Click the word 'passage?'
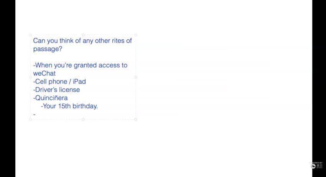Viewport: 326px width, 177px height. point(48,49)
